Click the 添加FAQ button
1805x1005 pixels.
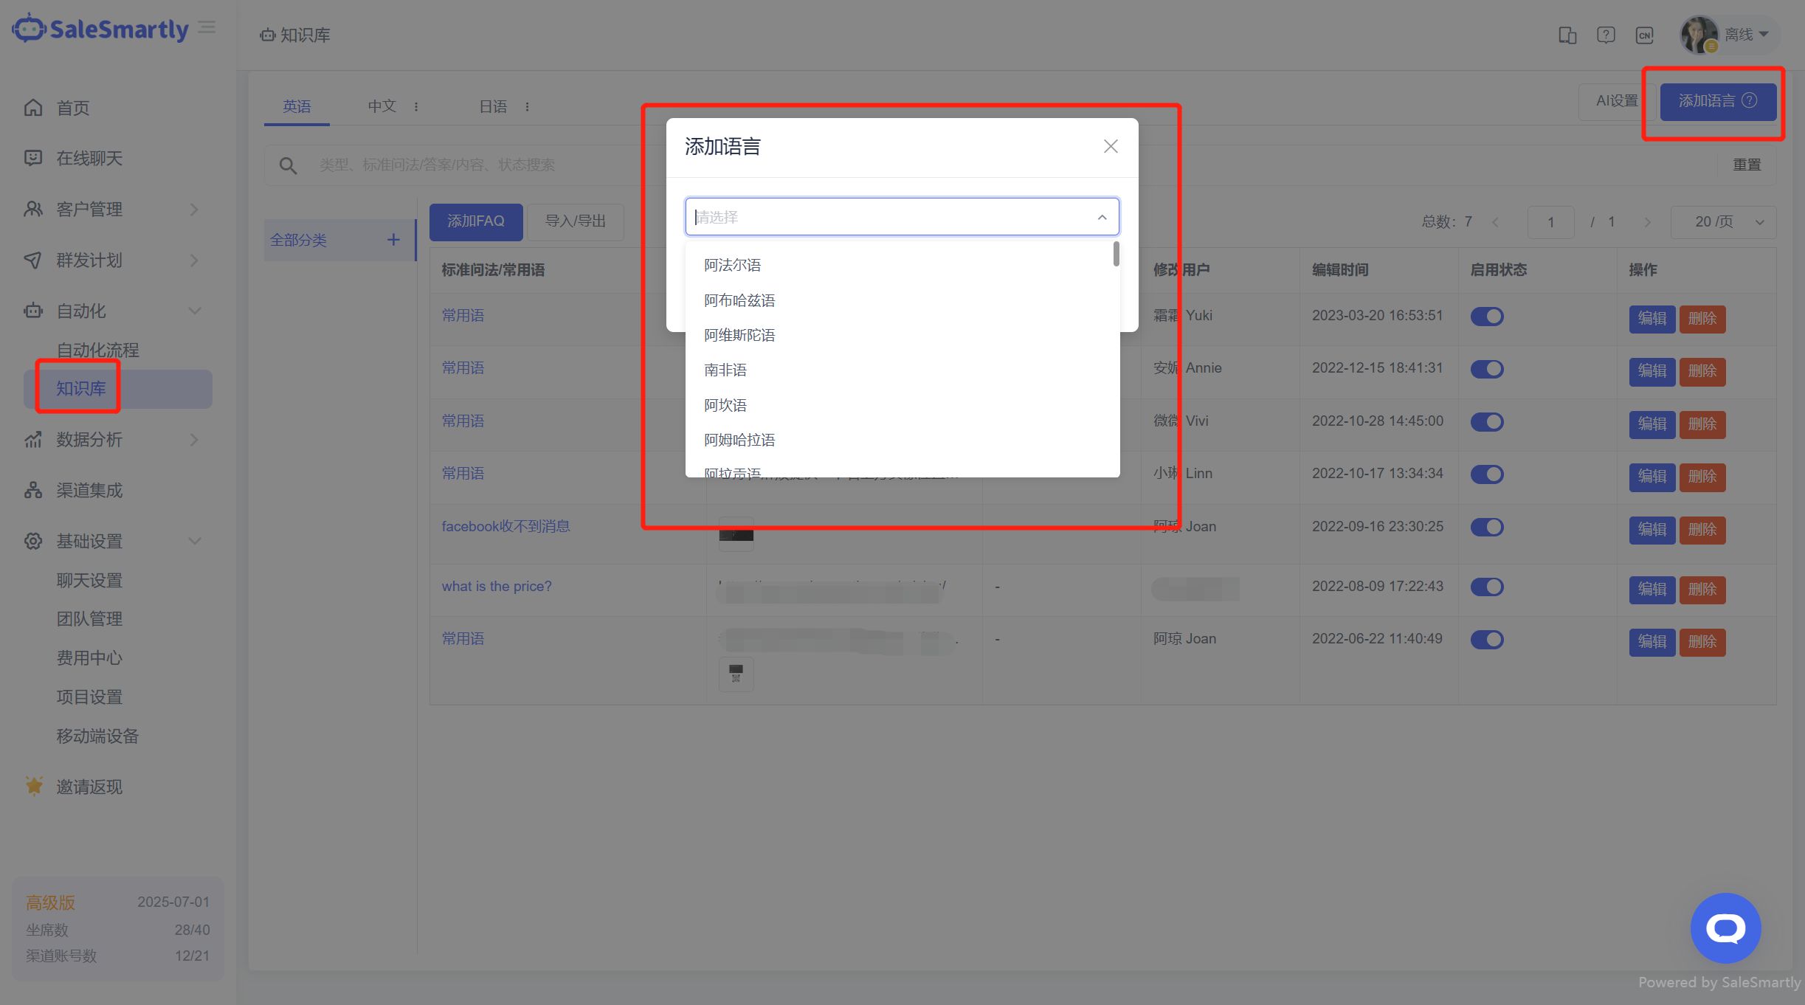point(476,221)
